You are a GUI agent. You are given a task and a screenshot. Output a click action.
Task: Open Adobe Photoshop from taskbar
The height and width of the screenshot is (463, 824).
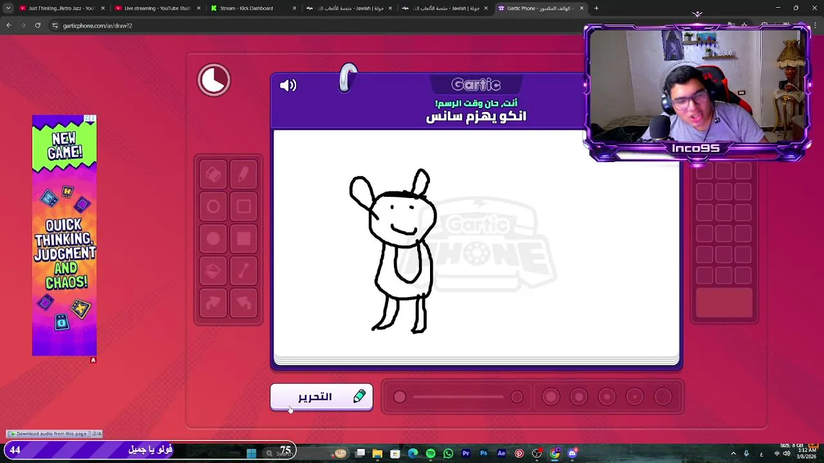483,453
